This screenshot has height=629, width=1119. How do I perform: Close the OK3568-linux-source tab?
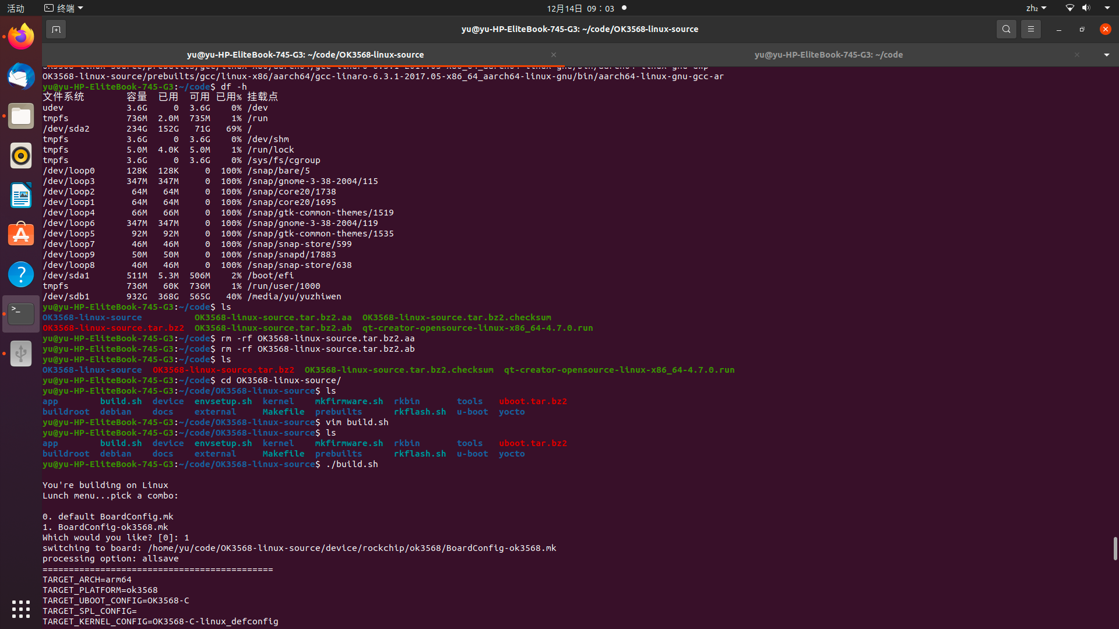pyautogui.click(x=554, y=55)
